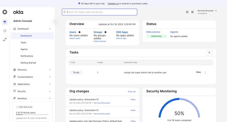Click the Dashboard home icon in sidebar
Viewport: 227px width, 122px height.
[15, 29]
